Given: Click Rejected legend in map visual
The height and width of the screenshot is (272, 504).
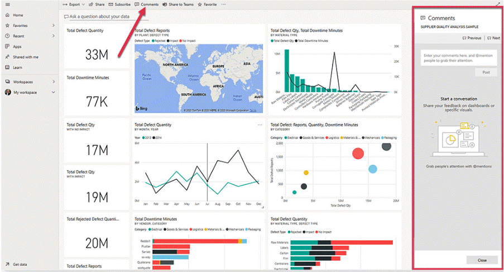Looking at the screenshot, I should 159,41.
